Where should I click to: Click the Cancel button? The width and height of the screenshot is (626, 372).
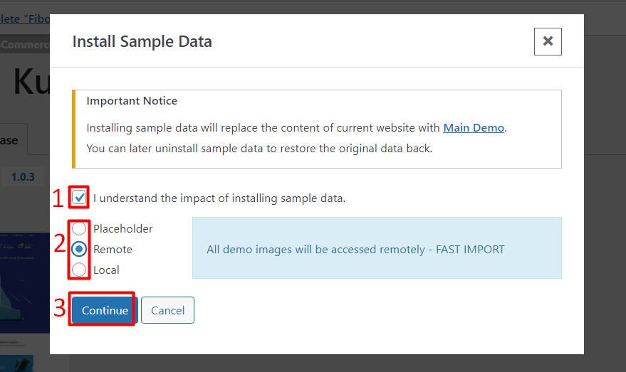167,310
